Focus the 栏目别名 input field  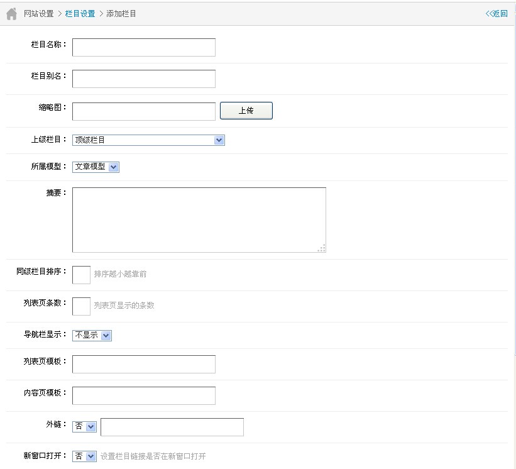[x=144, y=79]
